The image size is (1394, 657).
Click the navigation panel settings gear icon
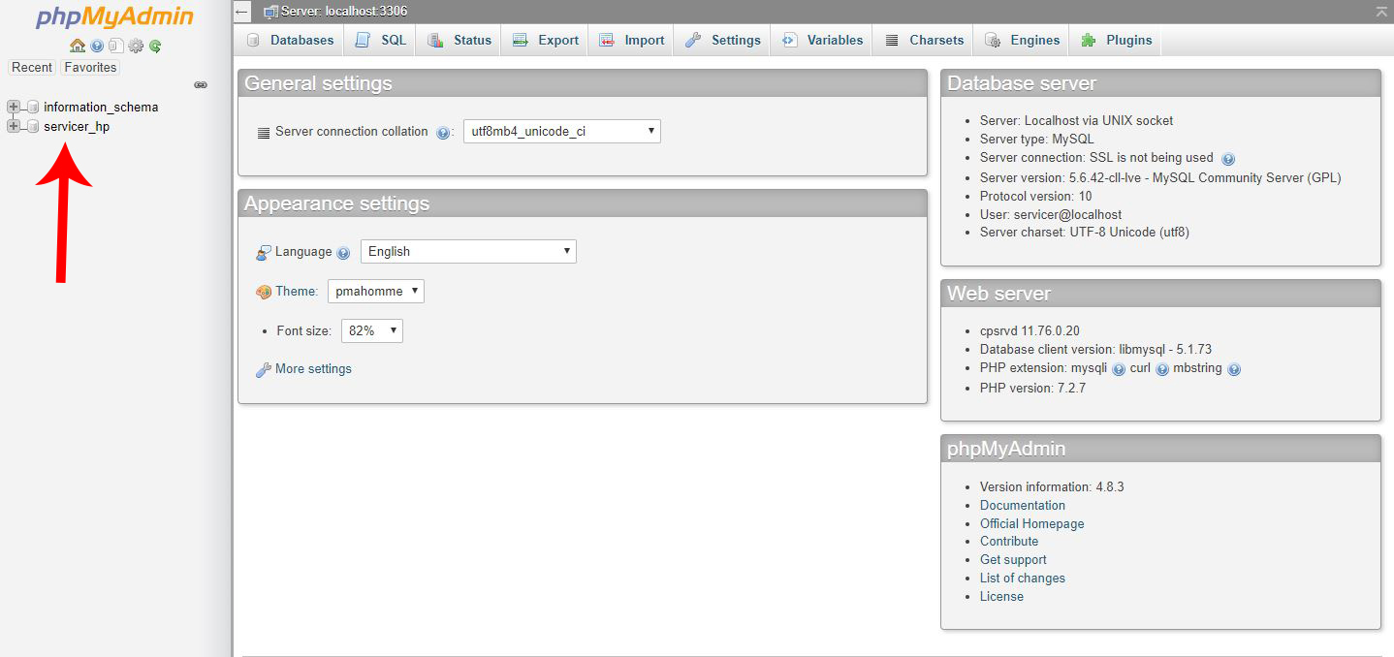[136, 46]
